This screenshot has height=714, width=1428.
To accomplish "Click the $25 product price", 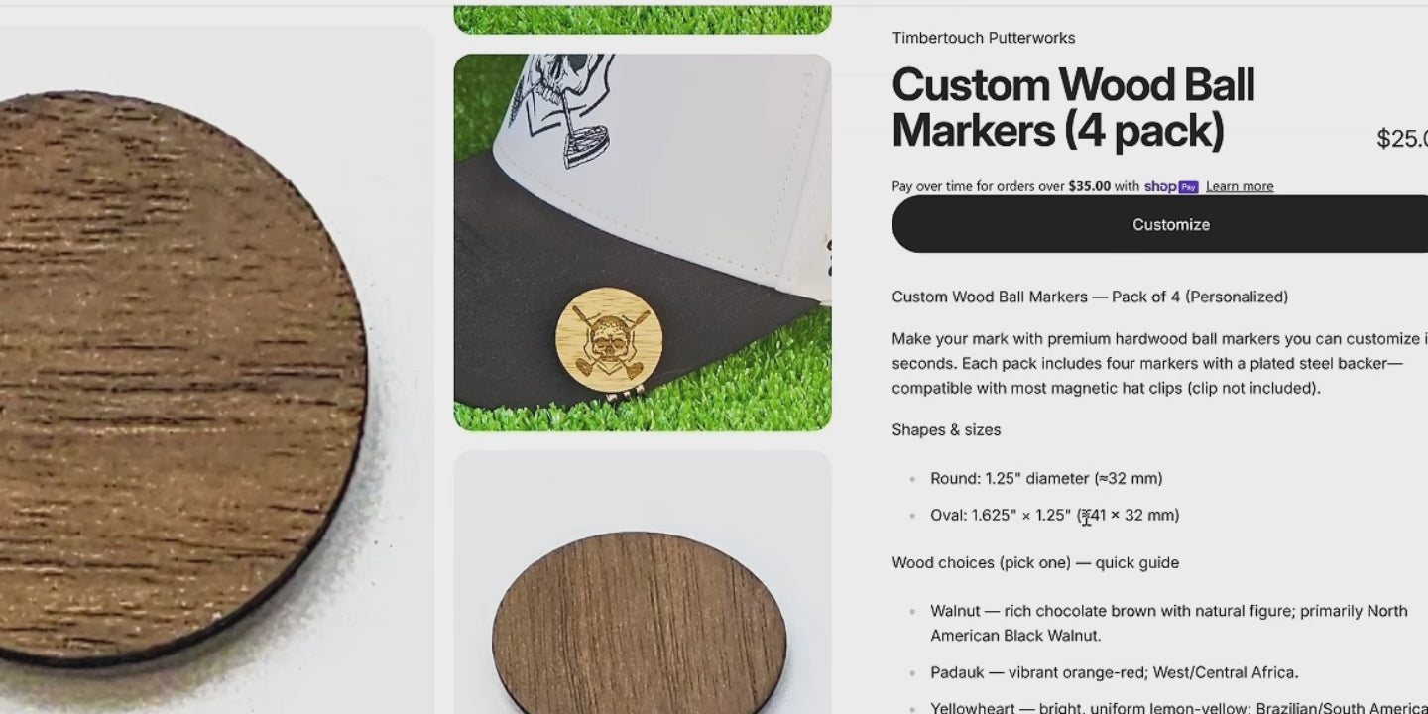I will point(1402,139).
